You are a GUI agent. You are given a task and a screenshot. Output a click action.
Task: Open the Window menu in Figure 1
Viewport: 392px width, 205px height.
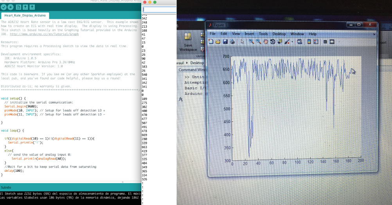(297, 34)
